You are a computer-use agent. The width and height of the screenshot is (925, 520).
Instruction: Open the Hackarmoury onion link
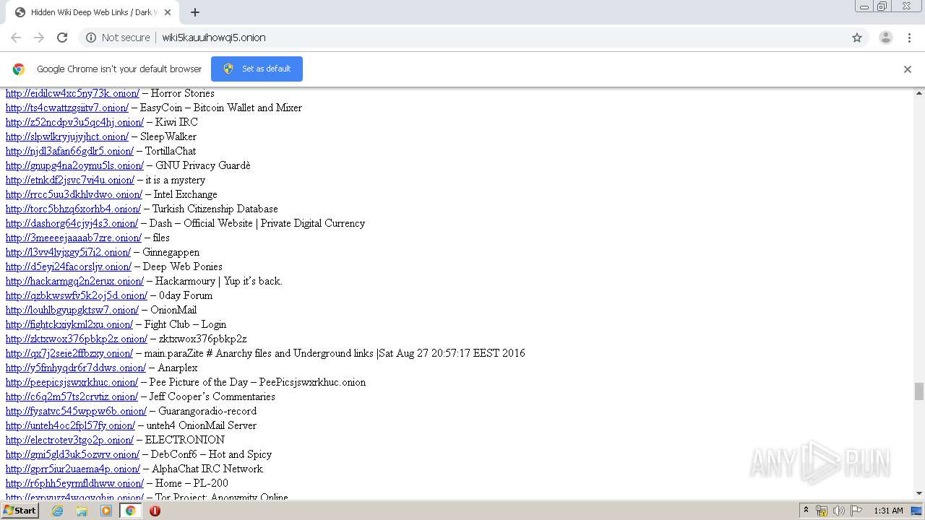click(74, 281)
